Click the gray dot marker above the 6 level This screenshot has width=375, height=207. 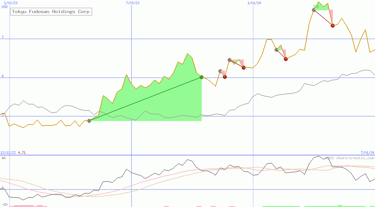tap(220, 71)
